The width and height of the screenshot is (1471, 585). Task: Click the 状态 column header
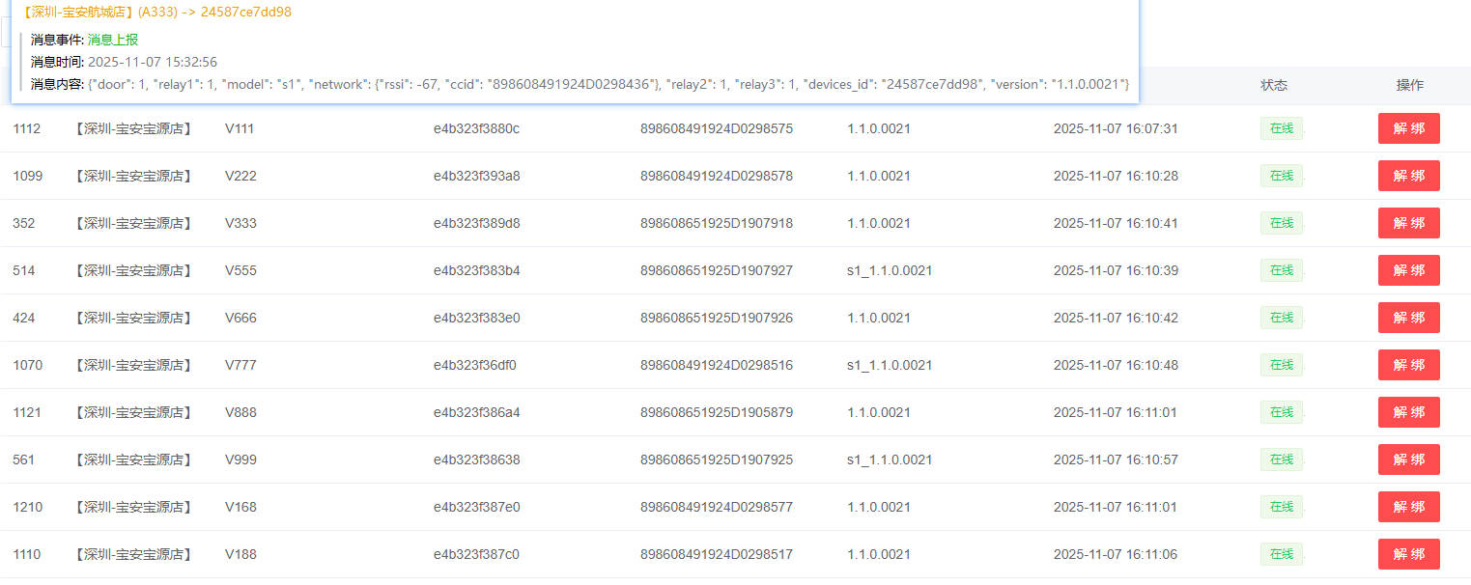1273,85
